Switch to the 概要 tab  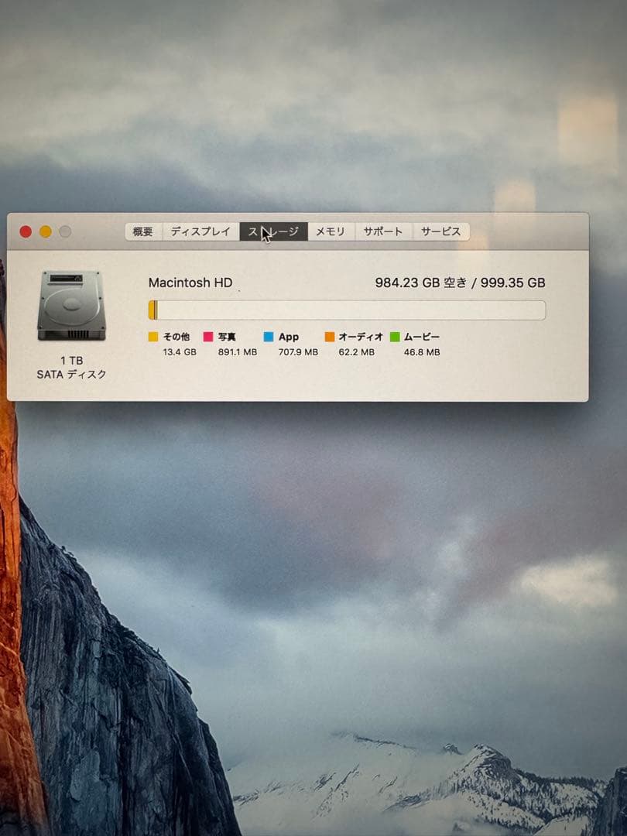click(141, 231)
